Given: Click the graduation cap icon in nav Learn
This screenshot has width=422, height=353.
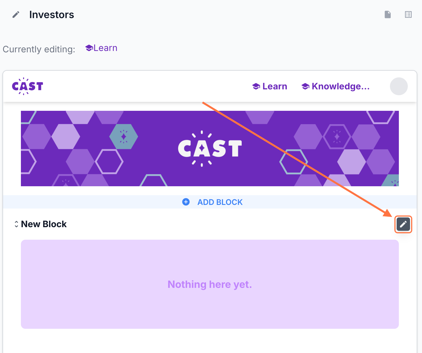Looking at the screenshot, I should point(256,87).
